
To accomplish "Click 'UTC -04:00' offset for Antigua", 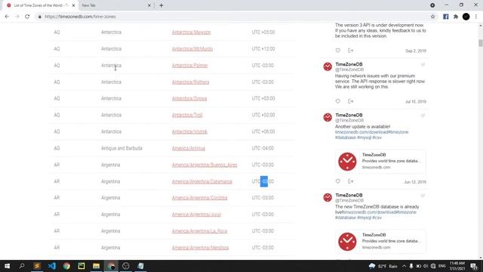I will [x=263, y=148].
